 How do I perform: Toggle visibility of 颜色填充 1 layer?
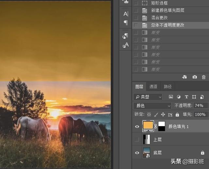pos(137,127)
